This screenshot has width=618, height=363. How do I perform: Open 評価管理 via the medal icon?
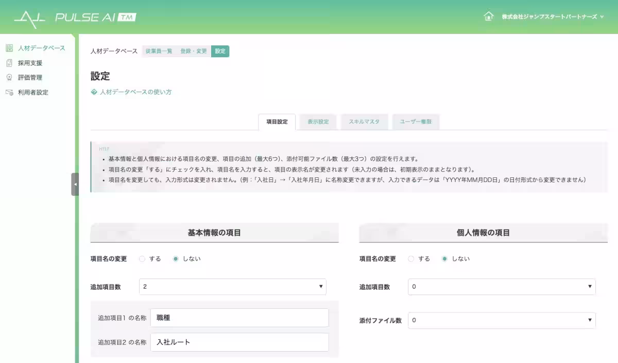(8, 77)
